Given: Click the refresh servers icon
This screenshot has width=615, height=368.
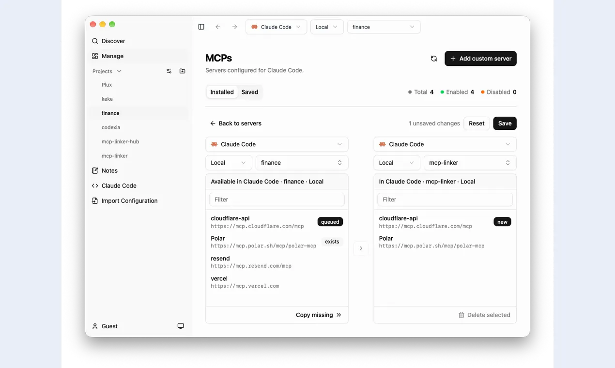Looking at the screenshot, I should pyautogui.click(x=434, y=59).
